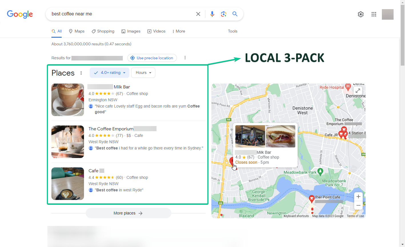This screenshot has height=247, width=405.
Task: Switch to the All results tab
Action: pos(57,31)
